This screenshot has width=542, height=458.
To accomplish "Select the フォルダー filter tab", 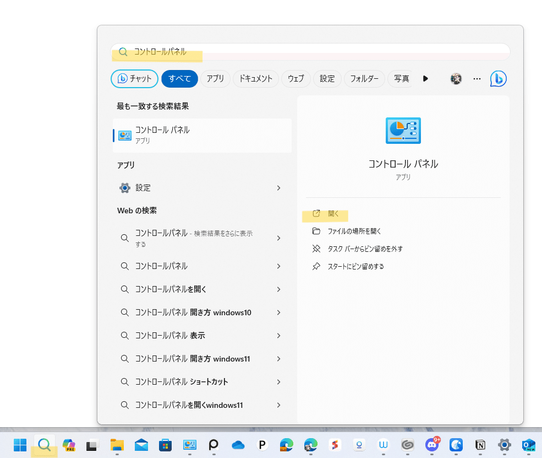I will pos(364,79).
